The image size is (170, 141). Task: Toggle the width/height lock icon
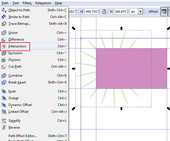click(104, 12)
